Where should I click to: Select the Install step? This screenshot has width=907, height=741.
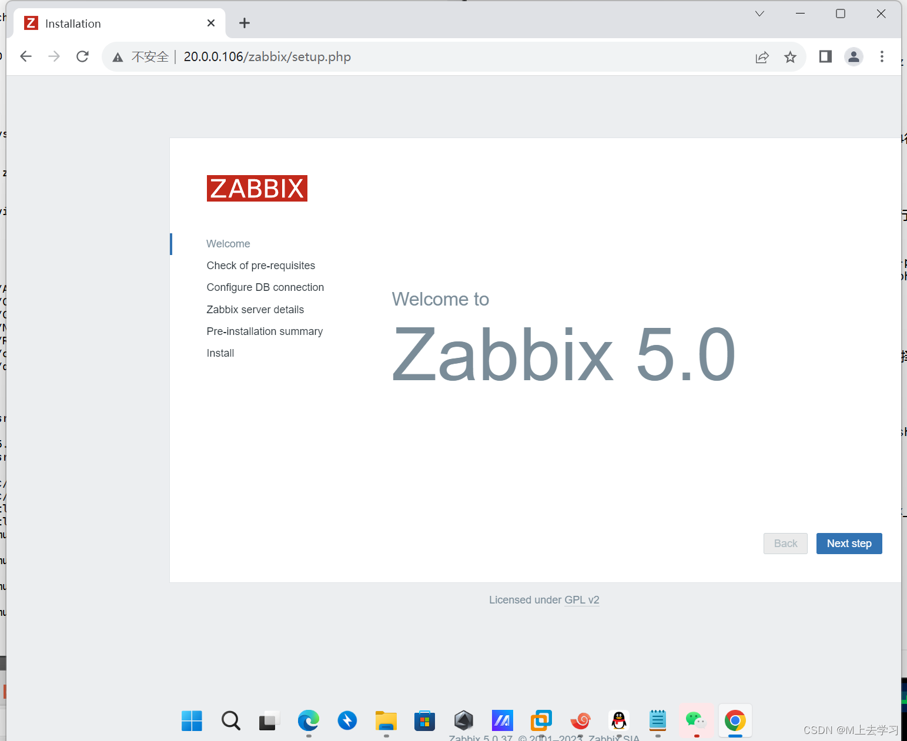click(x=220, y=353)
